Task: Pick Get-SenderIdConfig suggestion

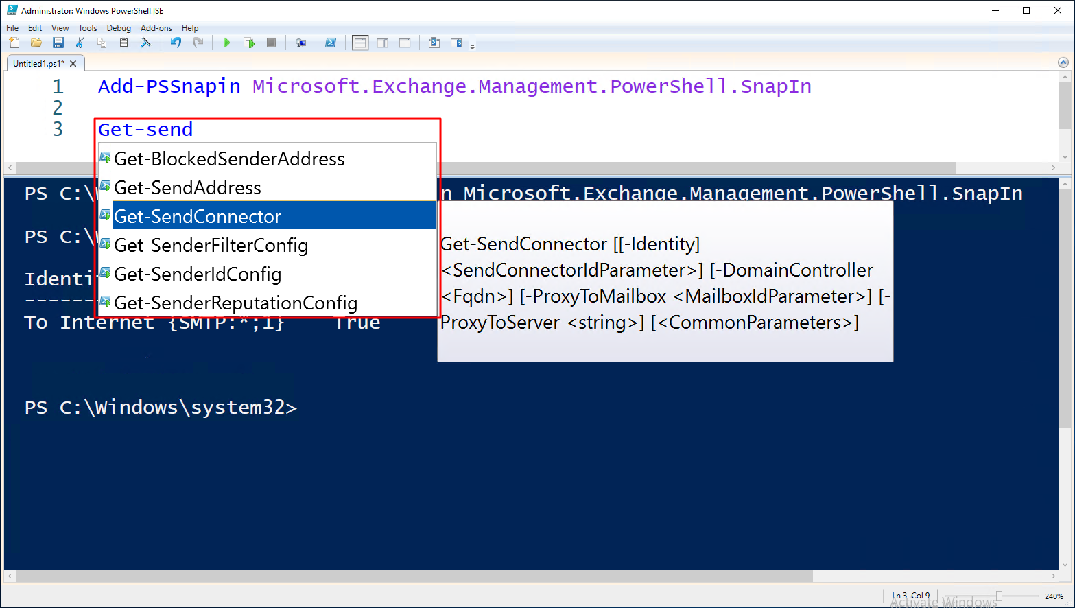Action: pos(268,274)
